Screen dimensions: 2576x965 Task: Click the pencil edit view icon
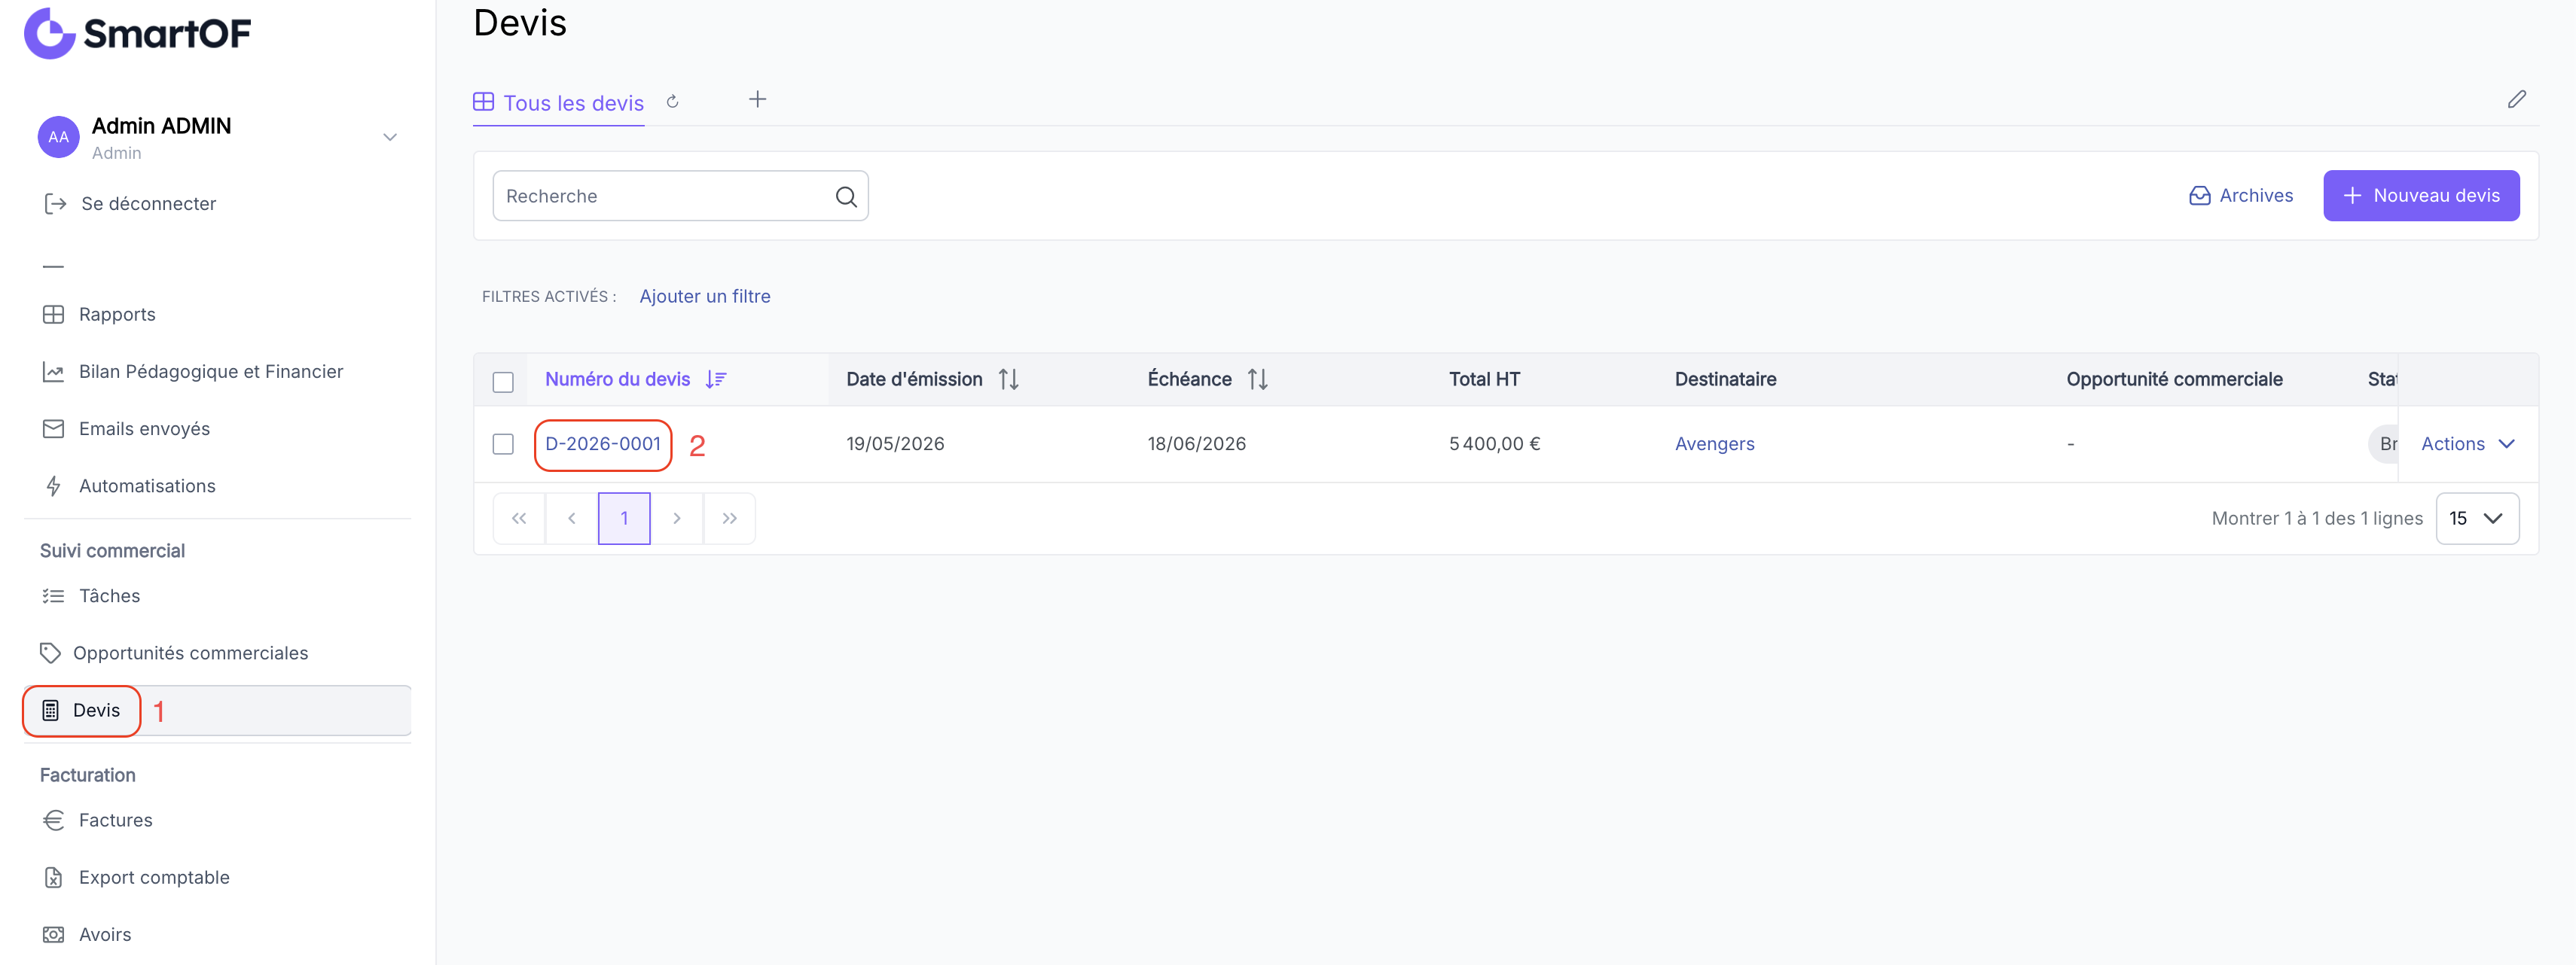point(2516,99)
